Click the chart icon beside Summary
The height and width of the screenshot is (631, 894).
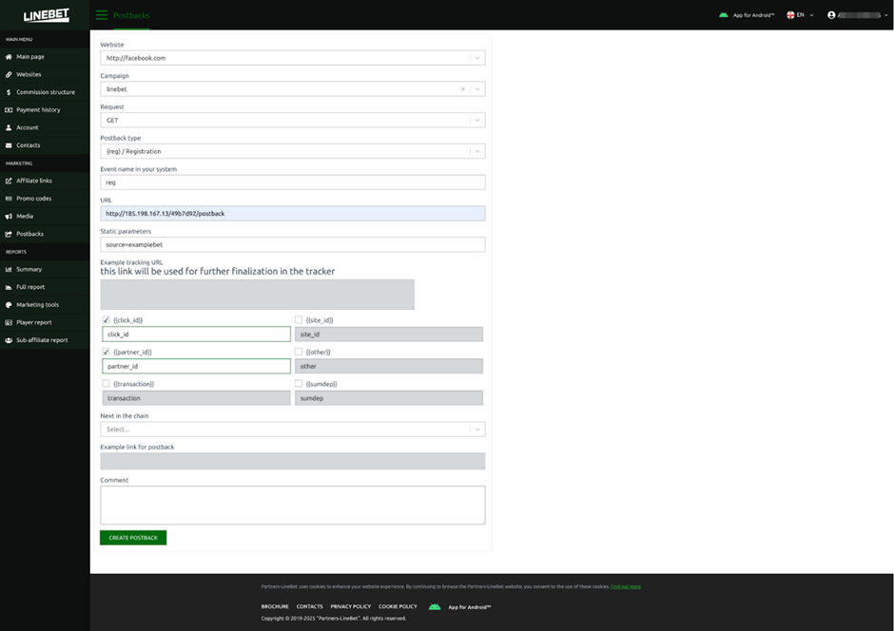9,269
